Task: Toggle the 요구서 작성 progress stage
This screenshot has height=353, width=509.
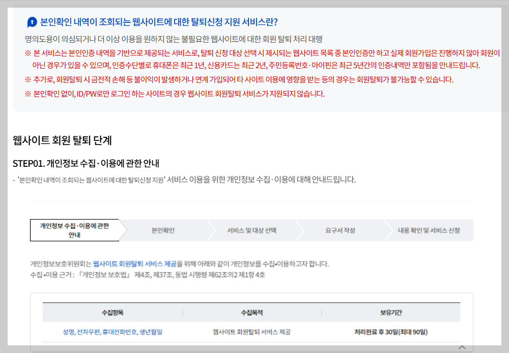Action: (x=341, y=230)
